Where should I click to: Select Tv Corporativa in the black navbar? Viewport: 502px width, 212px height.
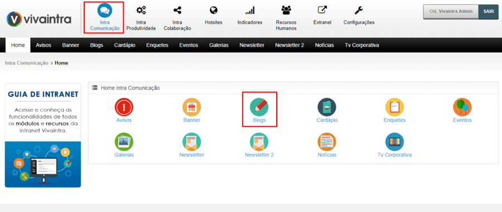[x=362, y=45]
